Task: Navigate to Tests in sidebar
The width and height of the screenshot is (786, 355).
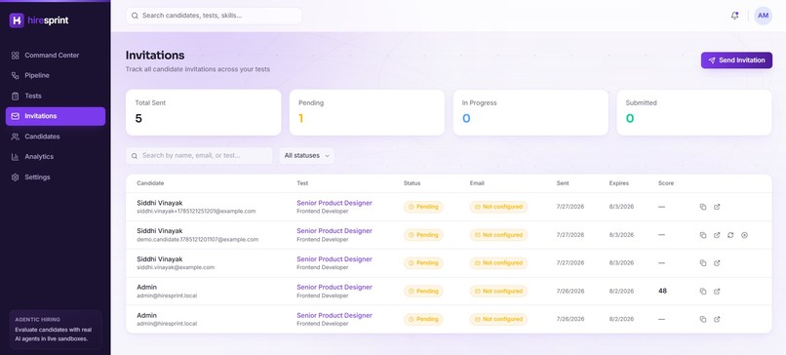Action: click(56, 96)
